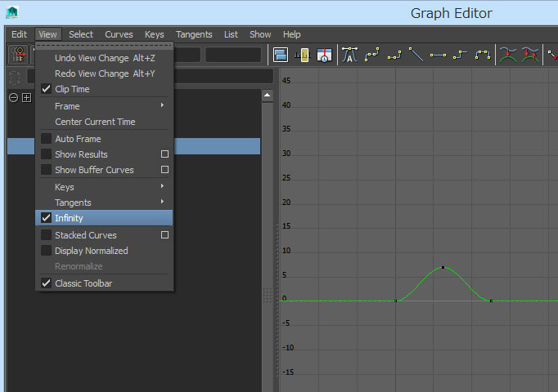558x392 pixels.
Task: Enable the Show Results checkbox
Action: (46, 154)
